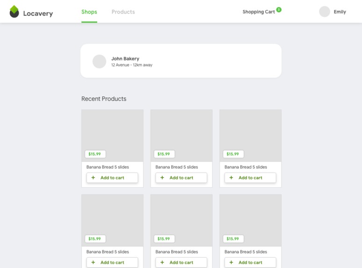Click the '12 Avenue - 12km away' address text
Screen dimensions: 362x268
click(131, 65)
